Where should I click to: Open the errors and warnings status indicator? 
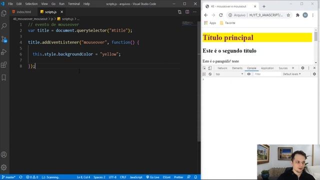32,177
